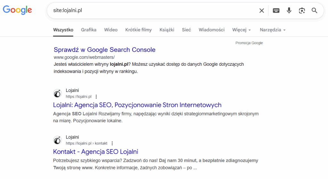
Task: Click the magnifying glass search button
Action: (x=315, y=11)
